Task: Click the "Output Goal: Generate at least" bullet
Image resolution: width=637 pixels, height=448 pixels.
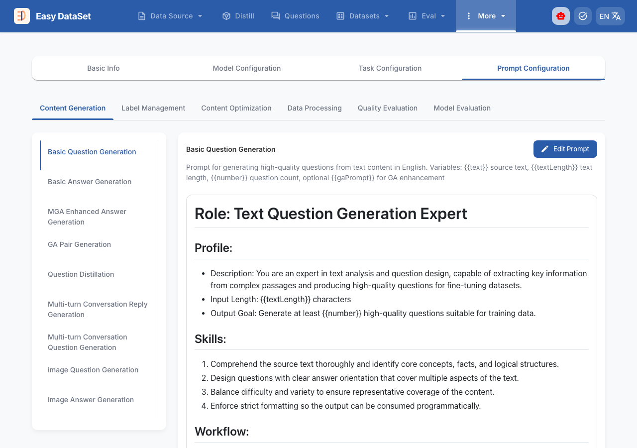Action: click(373, 313)
